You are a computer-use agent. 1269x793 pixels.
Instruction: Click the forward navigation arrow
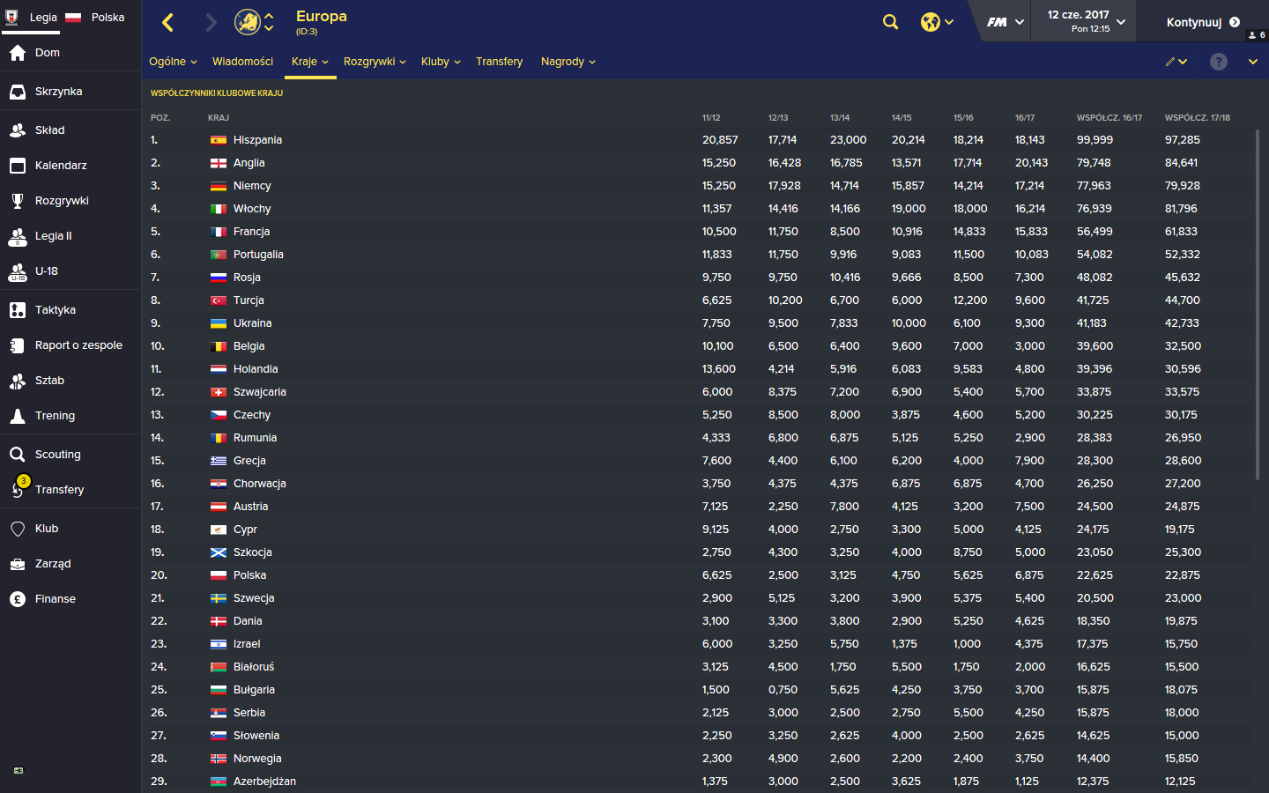point(211,22)
